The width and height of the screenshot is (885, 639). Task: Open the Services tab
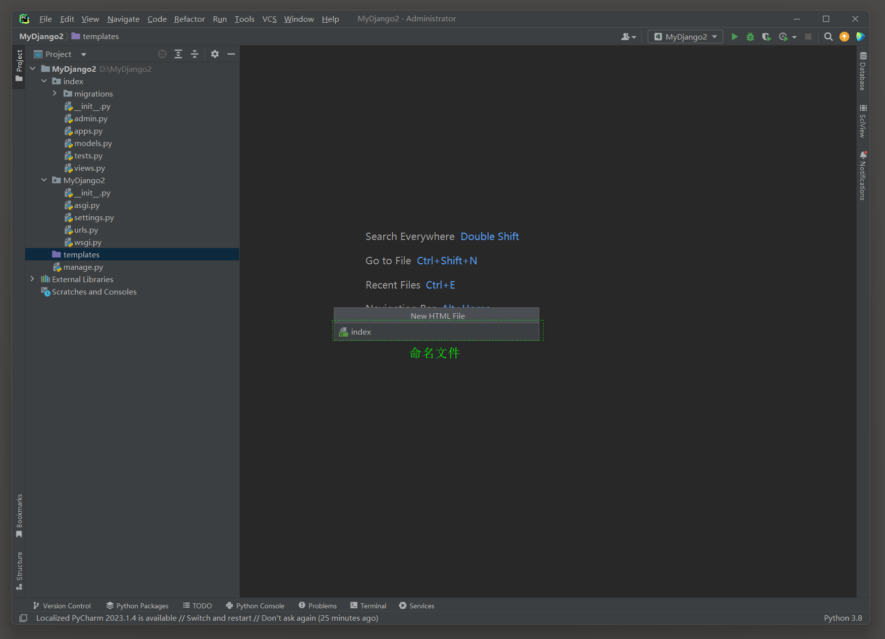pos(416,606)
